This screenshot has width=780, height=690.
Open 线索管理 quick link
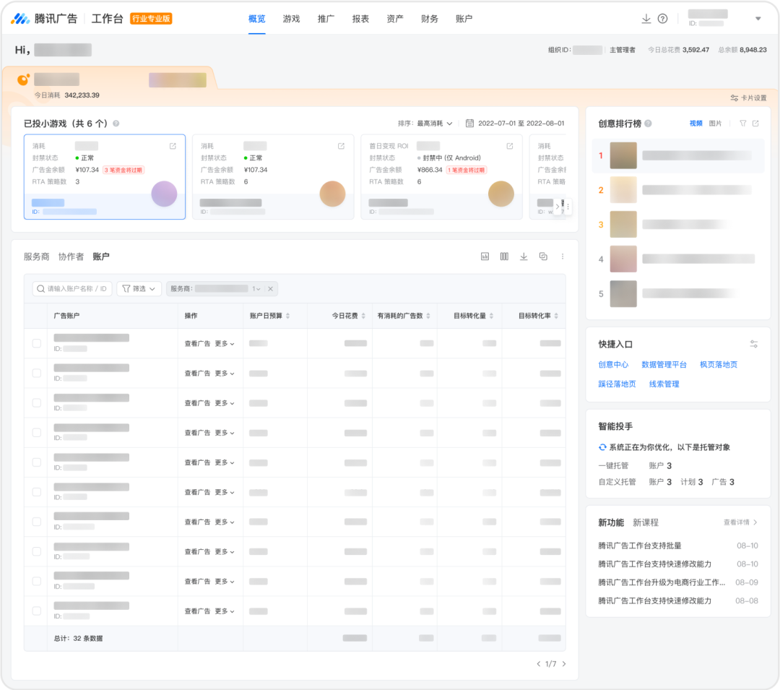[664, 384]
